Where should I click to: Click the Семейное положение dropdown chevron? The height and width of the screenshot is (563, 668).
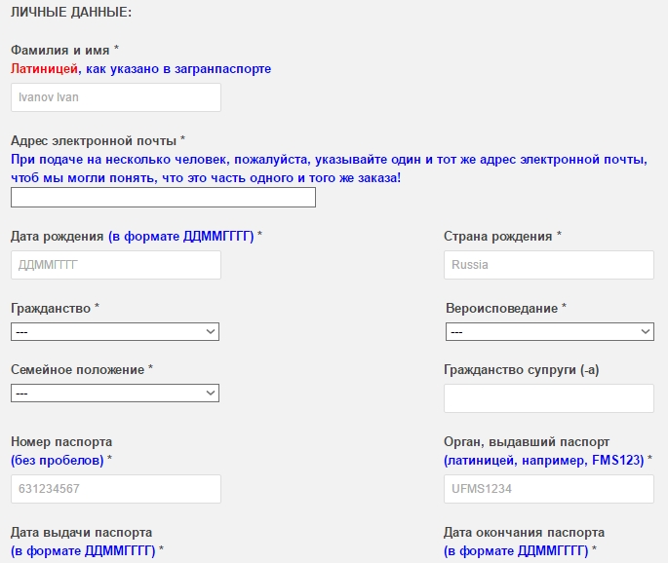click(211, 393)
